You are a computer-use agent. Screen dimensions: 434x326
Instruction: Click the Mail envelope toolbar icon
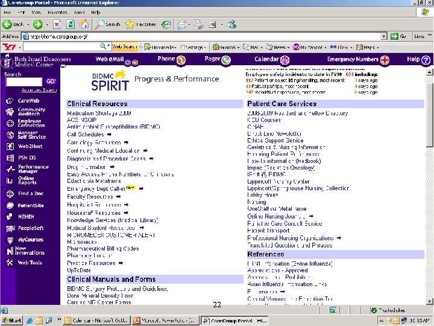coord(182,24)
